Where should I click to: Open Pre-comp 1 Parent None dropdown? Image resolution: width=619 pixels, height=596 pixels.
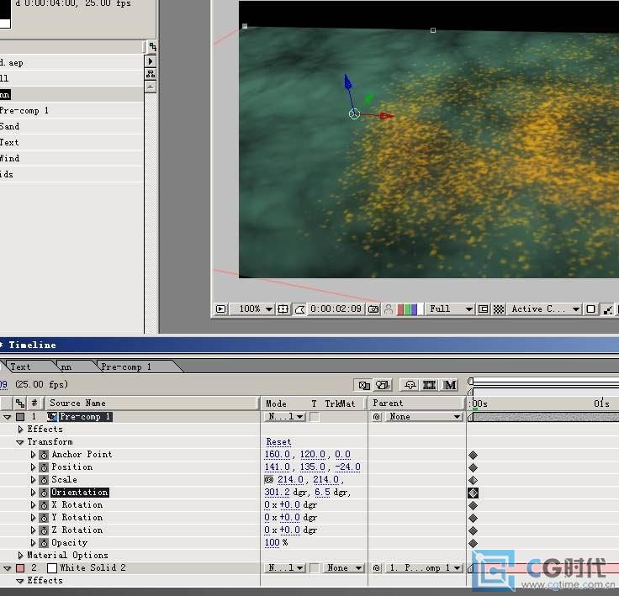tap(422, 417)
